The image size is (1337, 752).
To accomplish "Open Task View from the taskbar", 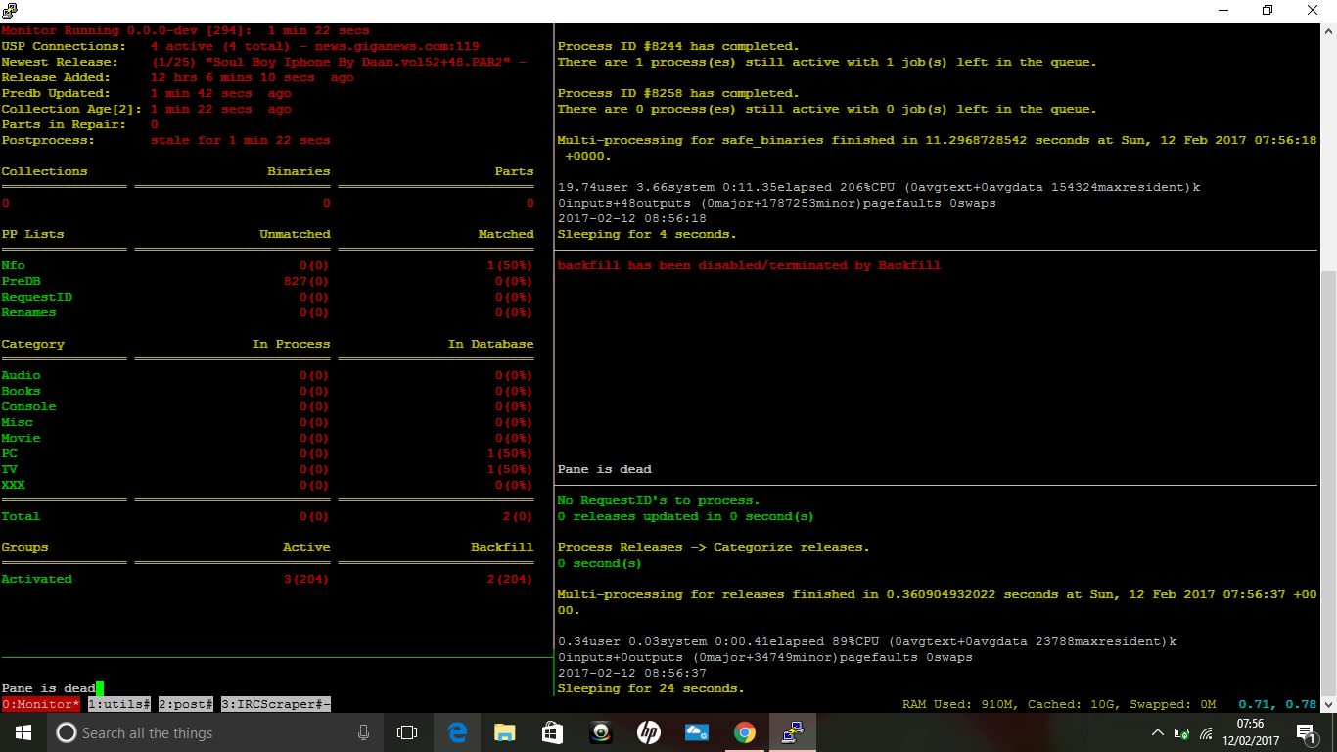I will pyautogui.click(x=407, y=732).
